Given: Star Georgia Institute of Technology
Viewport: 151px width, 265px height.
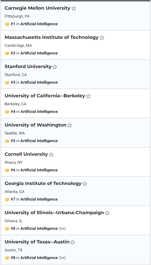Looking at the screenshot, I should 85,184.
